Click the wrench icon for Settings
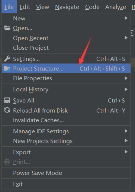 (x=7, y=59)
